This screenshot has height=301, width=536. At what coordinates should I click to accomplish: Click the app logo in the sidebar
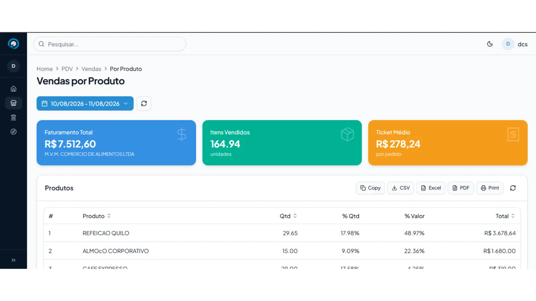coord(13,44)
